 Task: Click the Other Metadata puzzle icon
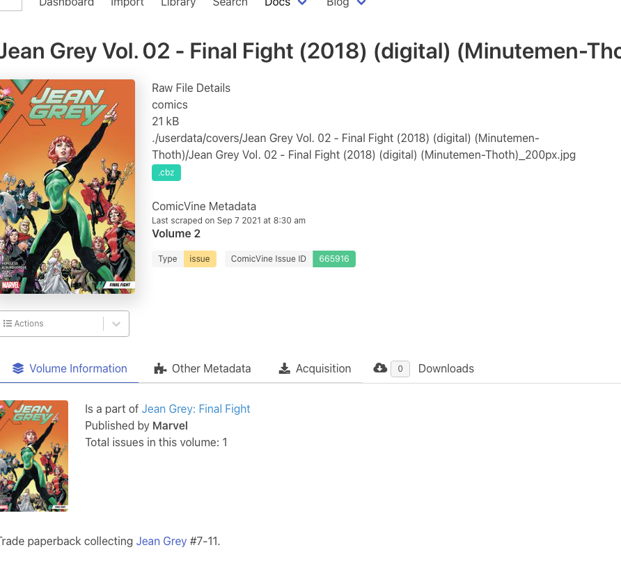tap(161, 369)
